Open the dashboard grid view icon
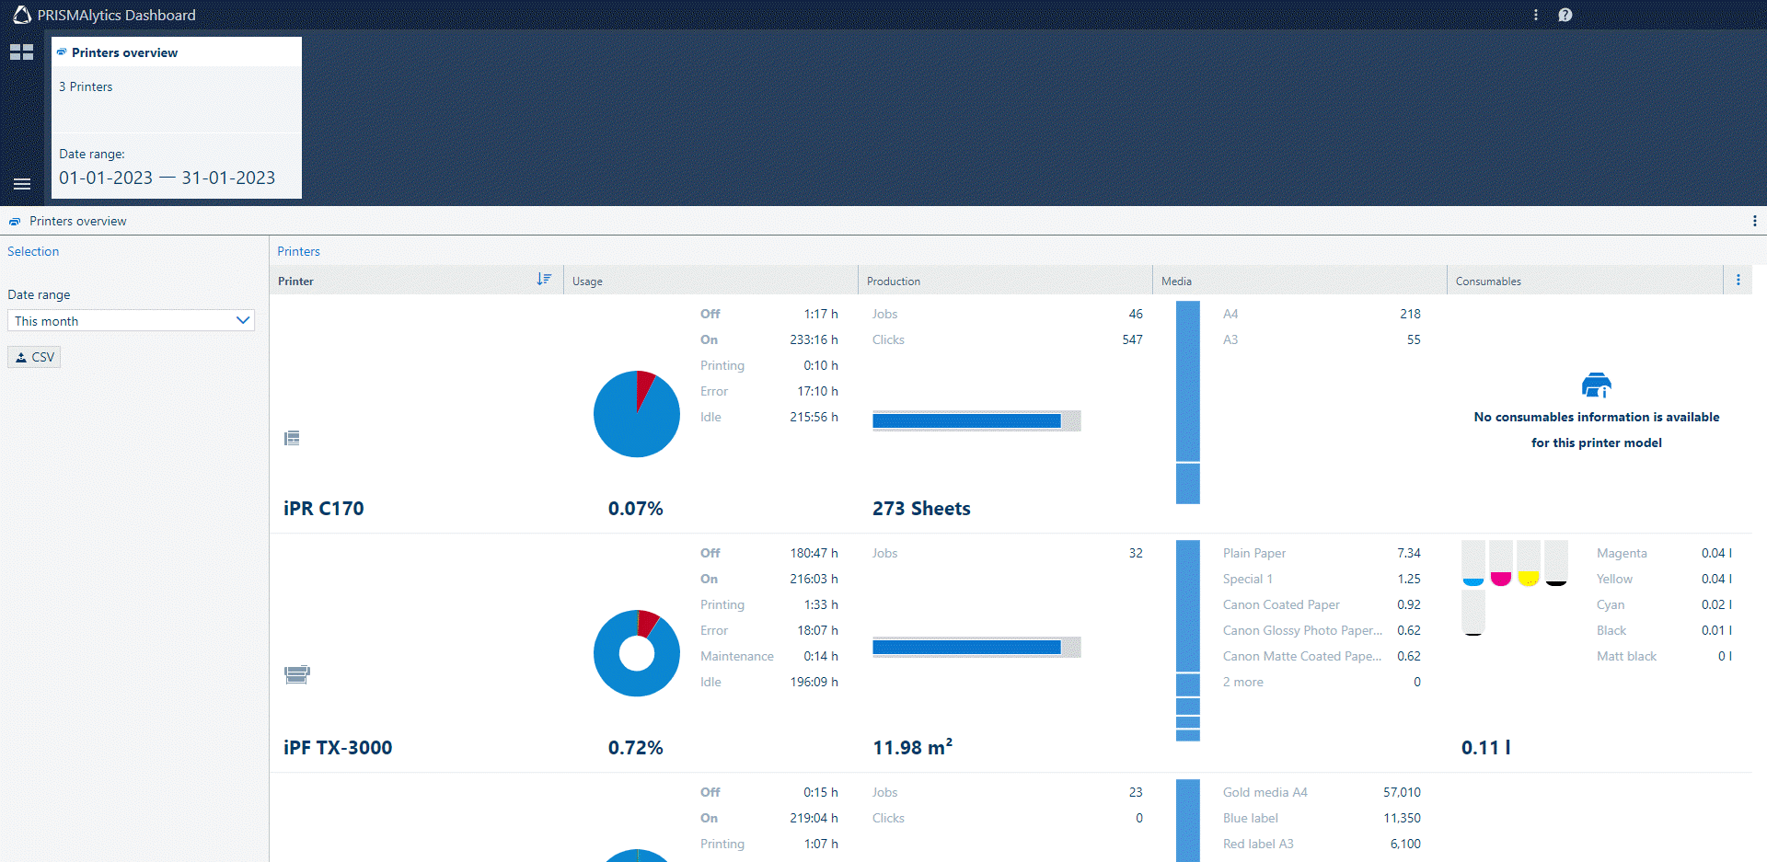 tap(21, 52)
